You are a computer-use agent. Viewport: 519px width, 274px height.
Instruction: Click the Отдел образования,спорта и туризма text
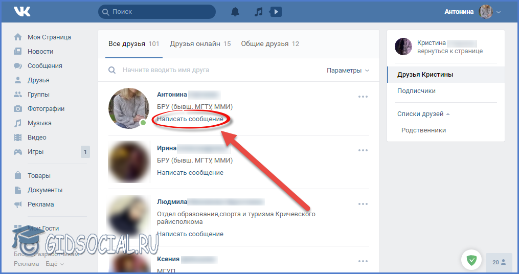(x=236, y=218)
